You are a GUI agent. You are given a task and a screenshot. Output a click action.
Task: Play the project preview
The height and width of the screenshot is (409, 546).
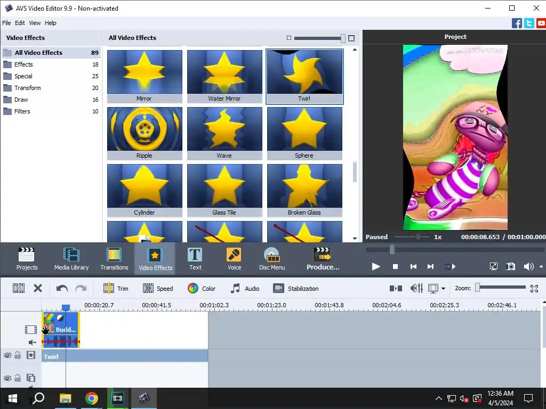pyautogui.click(x=376, y=267)
